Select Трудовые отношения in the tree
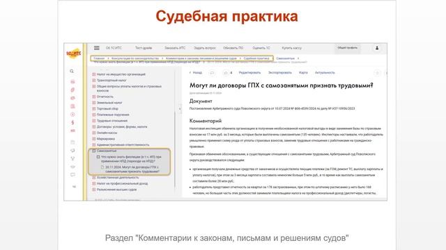446x250 pixels. coord(112,121)
